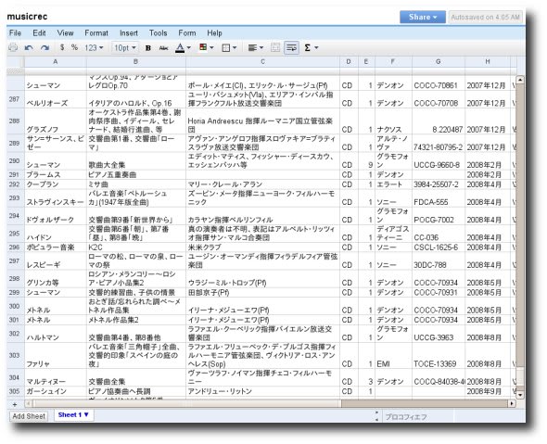Open the Share dropdown button

tap(423, 17)
